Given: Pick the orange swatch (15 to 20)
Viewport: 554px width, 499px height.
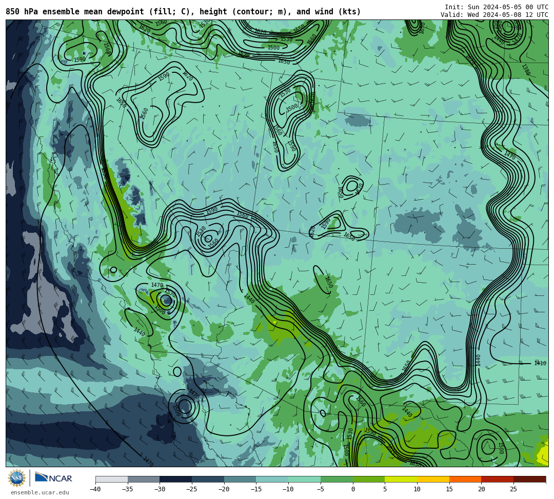Looking at the screenshot, I should 465,479.
